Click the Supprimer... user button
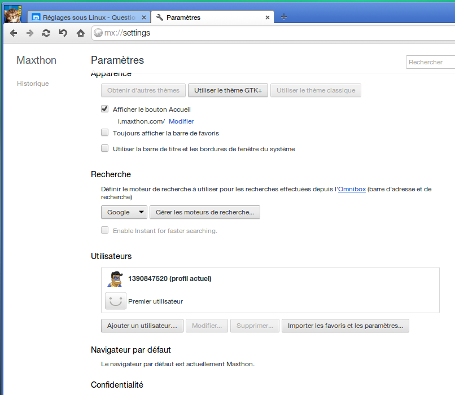The height and width of the screenshot is (395, 455). point(255,326)
